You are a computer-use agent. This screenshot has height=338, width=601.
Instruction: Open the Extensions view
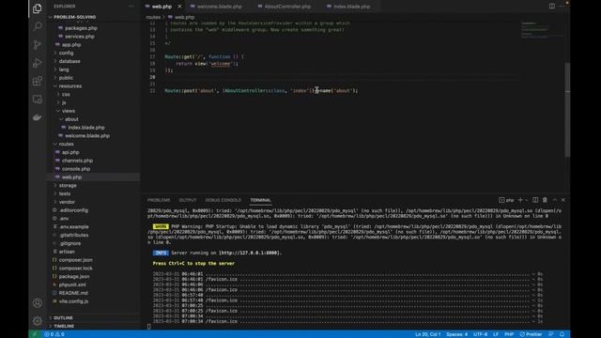pyautogui.click(x=38, y=82)
